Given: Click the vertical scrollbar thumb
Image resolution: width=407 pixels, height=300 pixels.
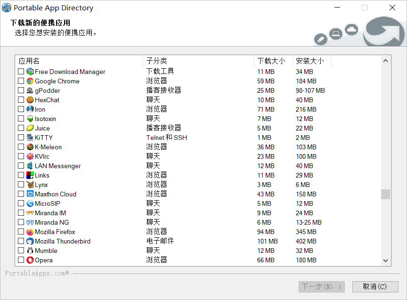Looking at the screenshot, I should (386, 194).
